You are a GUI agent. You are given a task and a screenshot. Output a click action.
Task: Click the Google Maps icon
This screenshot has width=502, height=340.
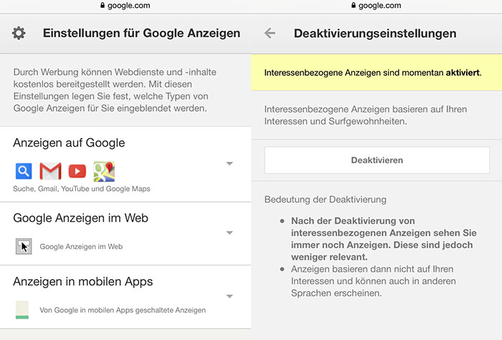click(104, 171)
